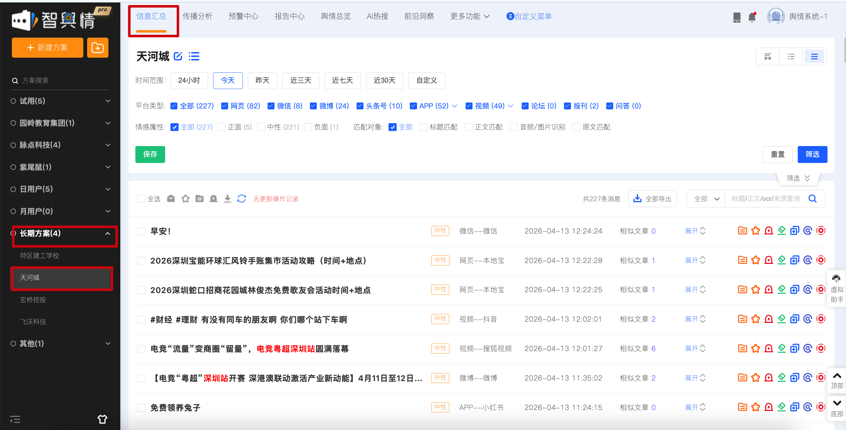Viewport: 846px width, 430px height.
Task: Click the edit icon next to 天河城 title
Action: (178, 56)
